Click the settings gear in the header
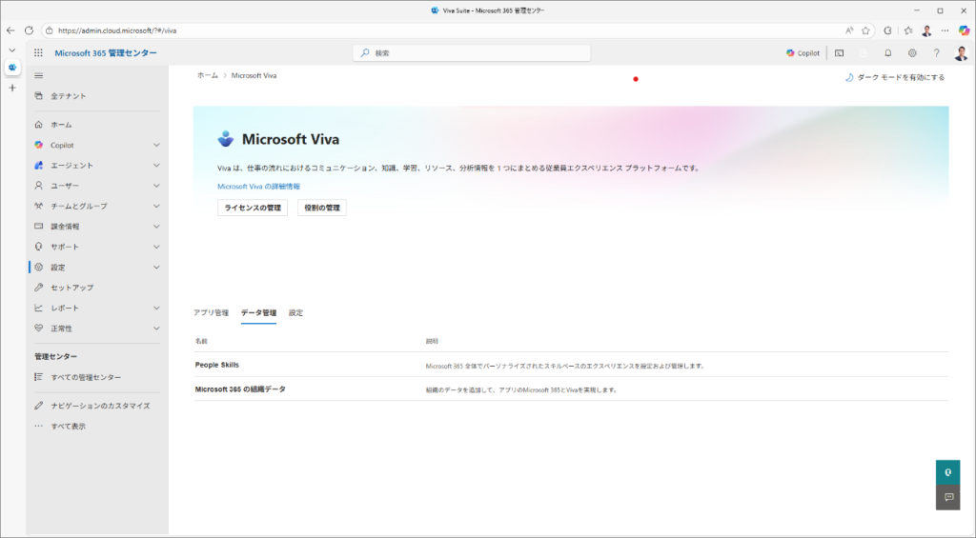The image size is (976, 538). (x=912, y=53)
